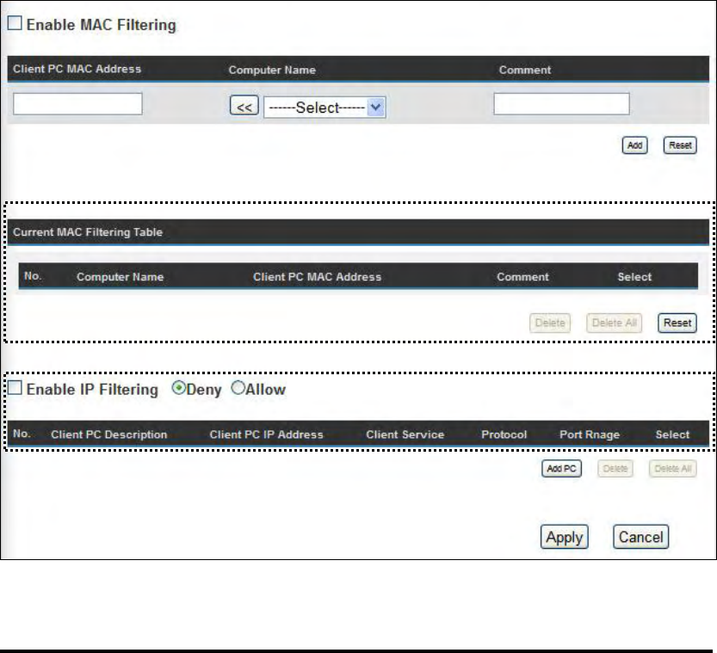Image resolution: width=717 pixels, height=653 pixels.
Task: Click the Computer Name column in MAC table
Action: pos(120,277)
